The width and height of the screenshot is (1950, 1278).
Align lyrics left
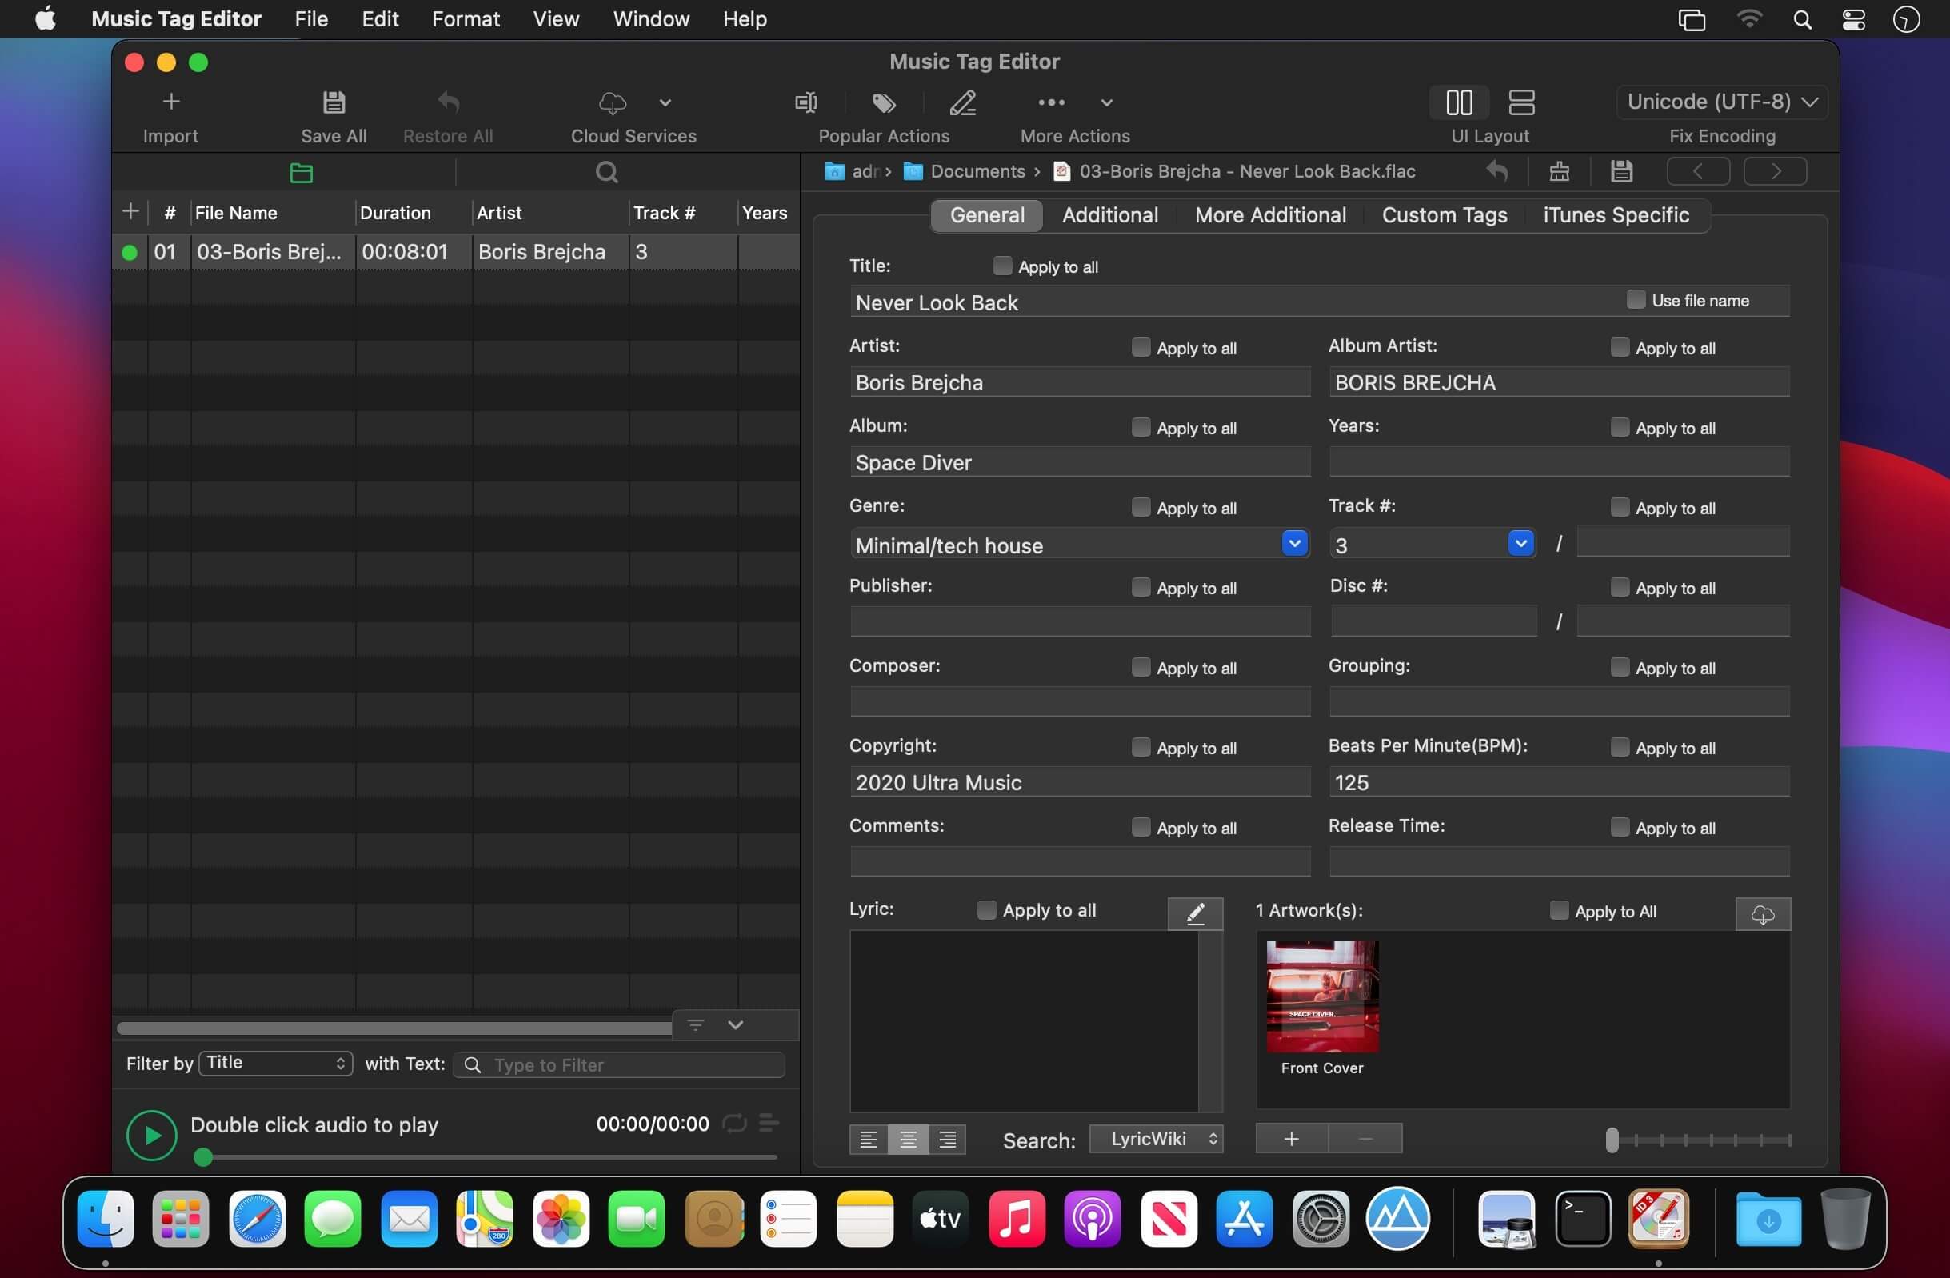[x=869, y=1140]
